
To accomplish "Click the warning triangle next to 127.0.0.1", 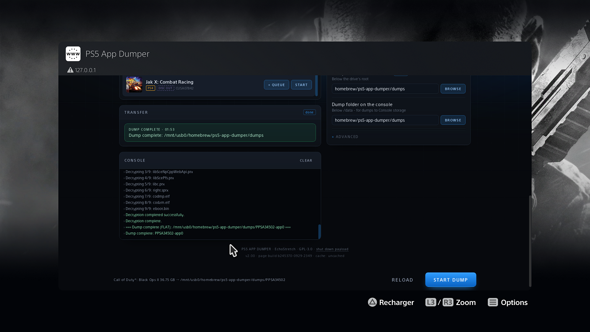I will (70, 70).
